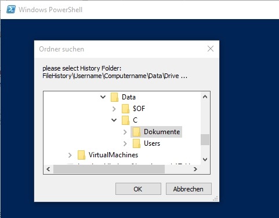The width and height of the screenshot is (279, 218).
Task: Click the horizontal scrollbar right arrow
Action: pos(195,169)
